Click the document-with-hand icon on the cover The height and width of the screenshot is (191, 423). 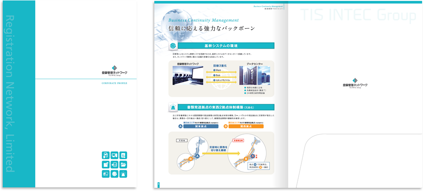tap(106, 156)
